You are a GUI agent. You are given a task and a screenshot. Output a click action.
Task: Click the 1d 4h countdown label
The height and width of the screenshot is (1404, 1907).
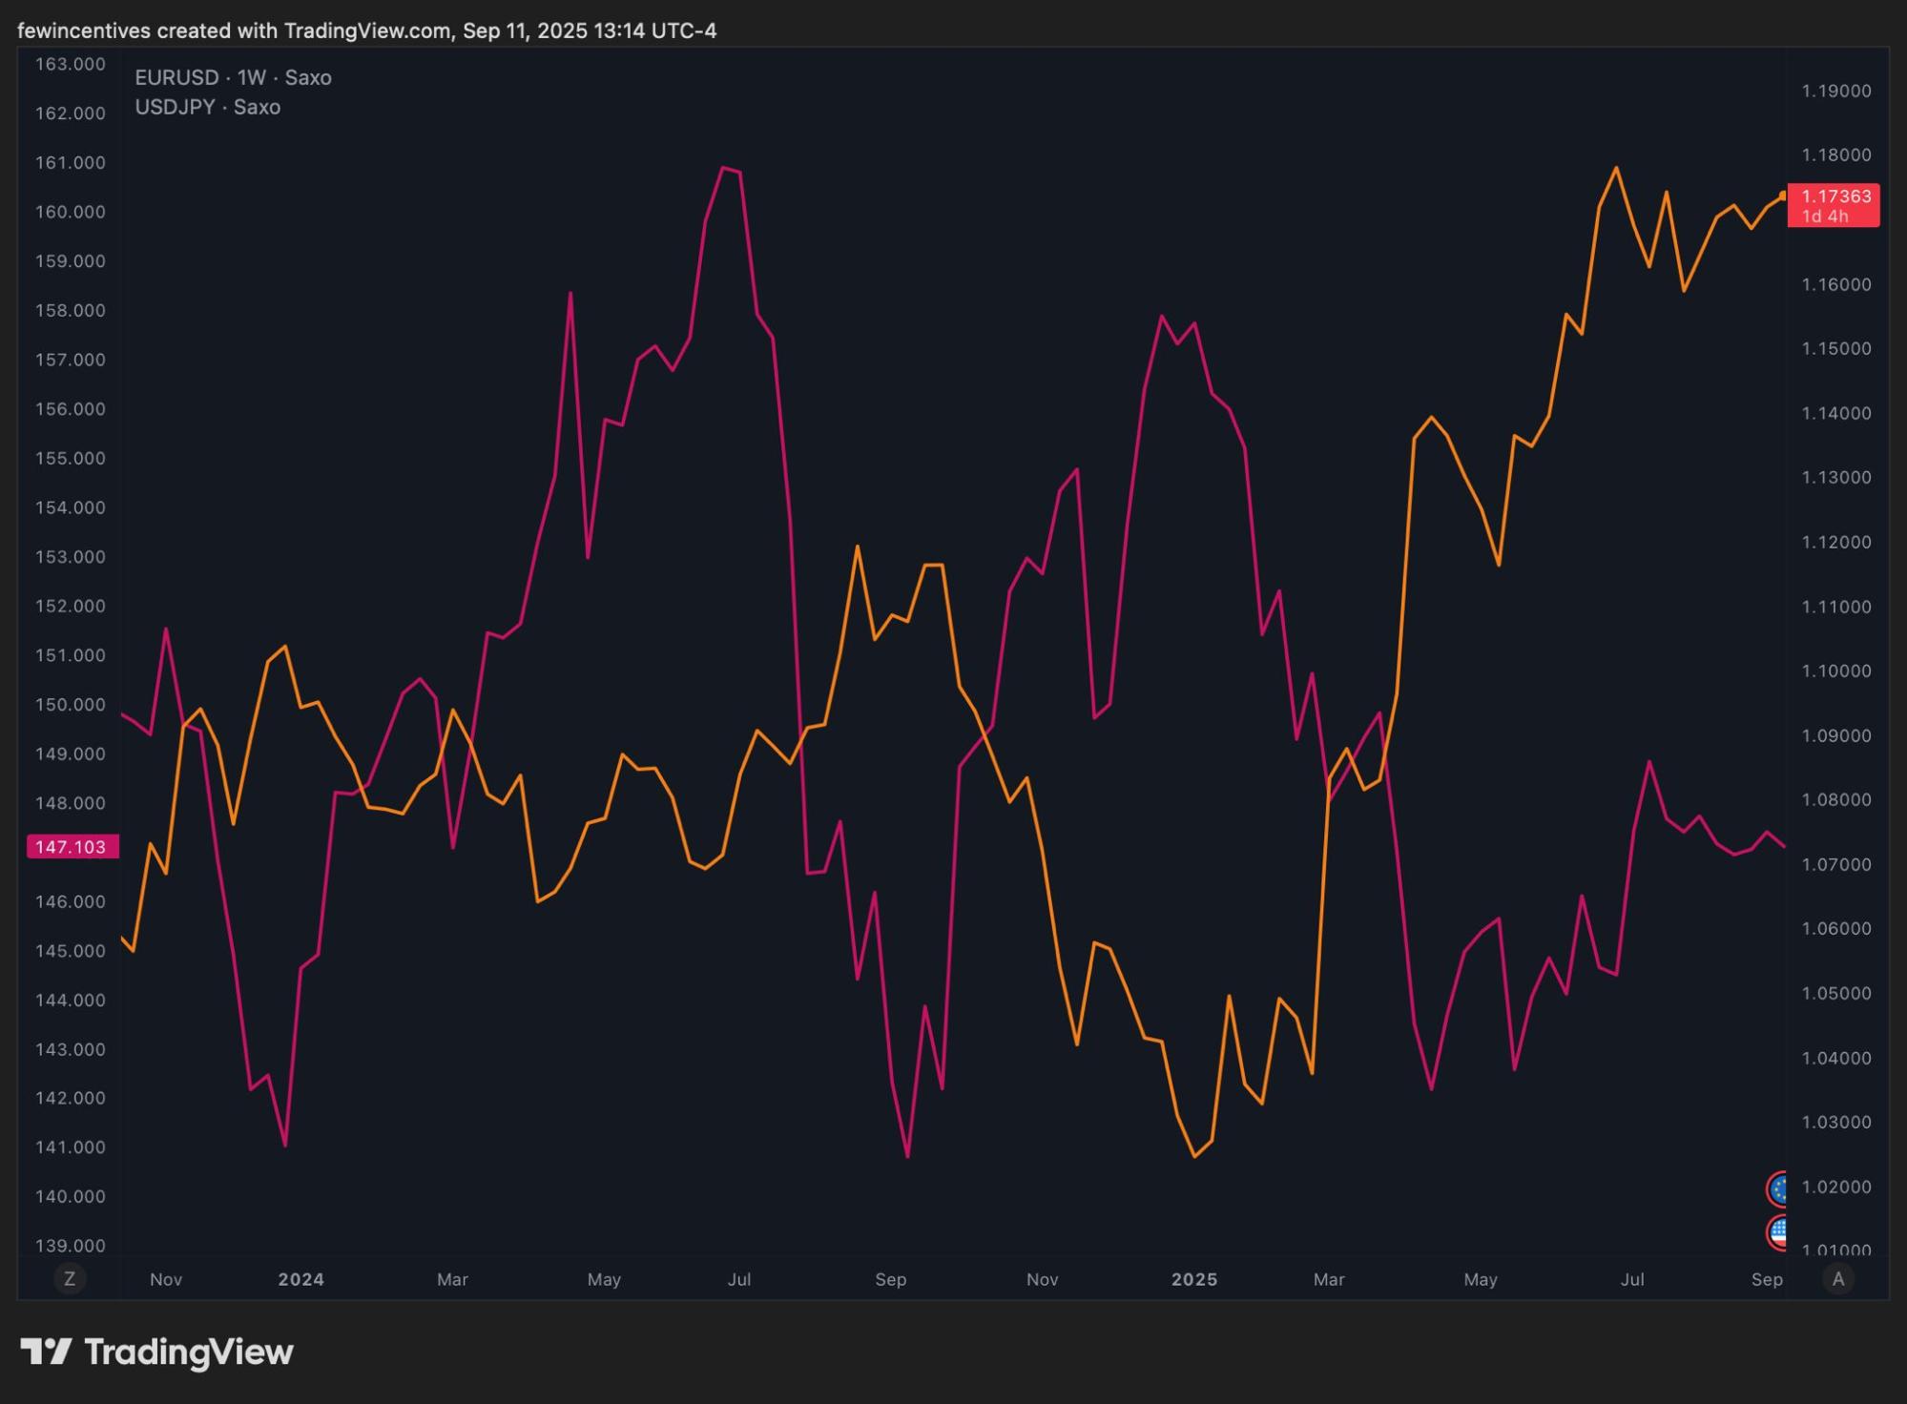point(1824,217)
